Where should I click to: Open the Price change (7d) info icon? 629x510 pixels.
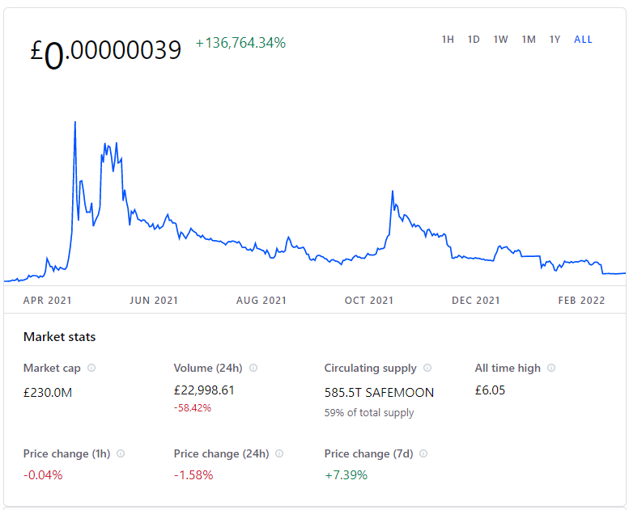pos(423,453)
